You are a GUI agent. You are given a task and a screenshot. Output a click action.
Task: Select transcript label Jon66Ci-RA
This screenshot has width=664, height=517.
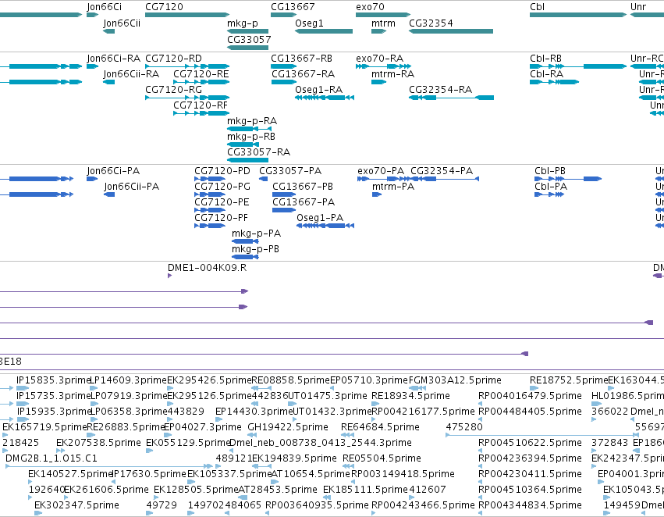click(x=113, y=58)
